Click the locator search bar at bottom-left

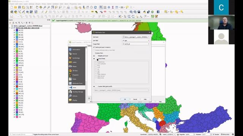point(21,134)
